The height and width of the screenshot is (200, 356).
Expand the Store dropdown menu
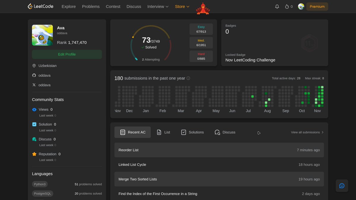coord(182,7)
